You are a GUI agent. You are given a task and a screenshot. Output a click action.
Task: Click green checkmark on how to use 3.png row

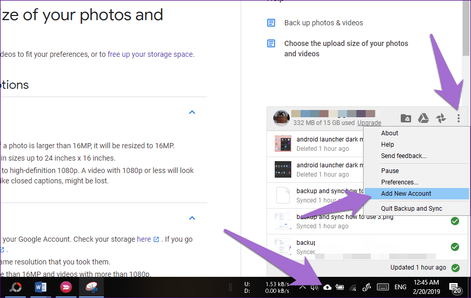[455, 221]
